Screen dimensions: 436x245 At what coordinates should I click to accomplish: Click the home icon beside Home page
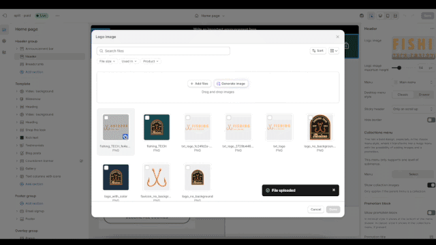197,16
